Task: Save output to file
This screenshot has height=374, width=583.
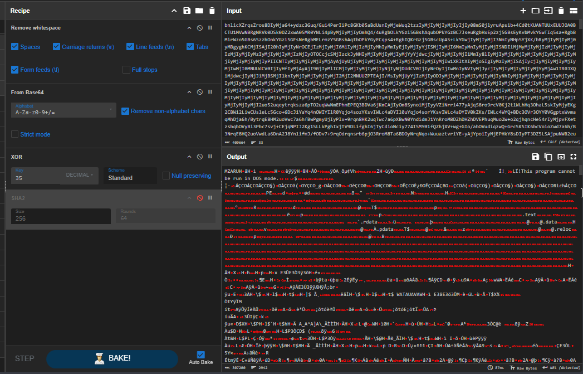Action: [x=535, y=157]
